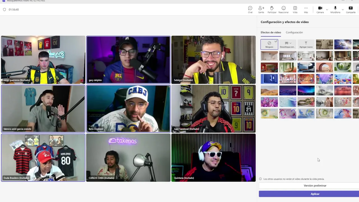The height and width of the screenshot is (202, 359).
Task: Click Juan Sandoval video tile
Action: [213, 109]
